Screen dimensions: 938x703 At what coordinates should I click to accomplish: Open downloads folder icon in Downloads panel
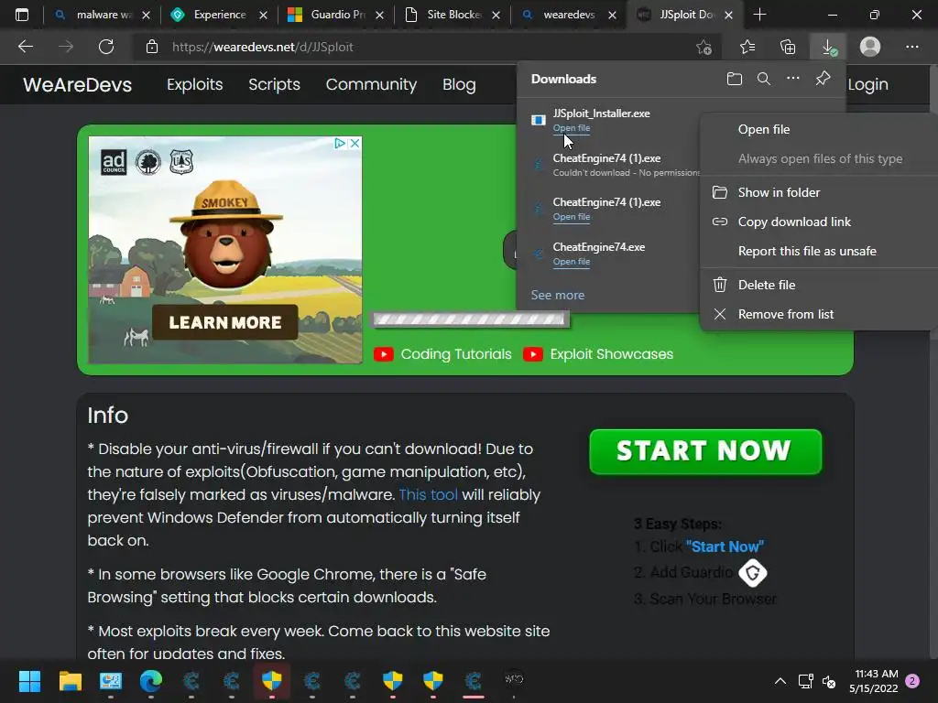point(735,79)
